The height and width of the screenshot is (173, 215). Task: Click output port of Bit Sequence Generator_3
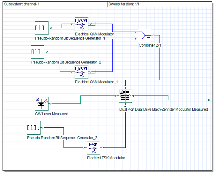[x=43, y=128]
